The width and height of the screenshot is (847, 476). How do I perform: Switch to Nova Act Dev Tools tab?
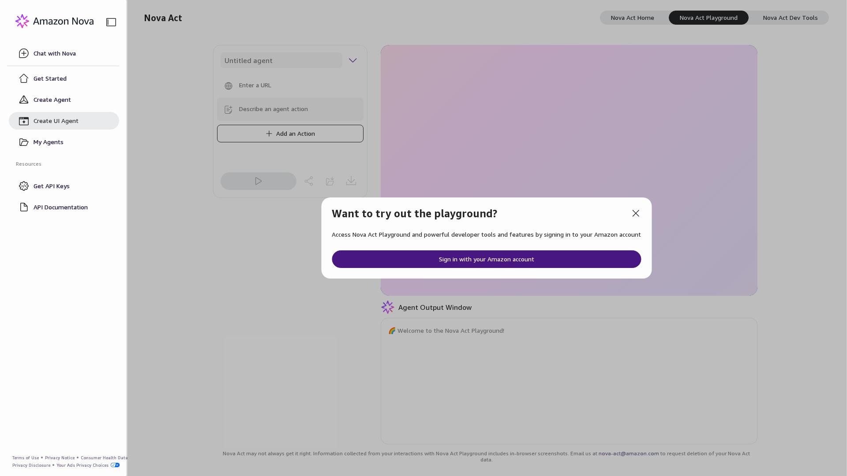[x=790, y=18]
